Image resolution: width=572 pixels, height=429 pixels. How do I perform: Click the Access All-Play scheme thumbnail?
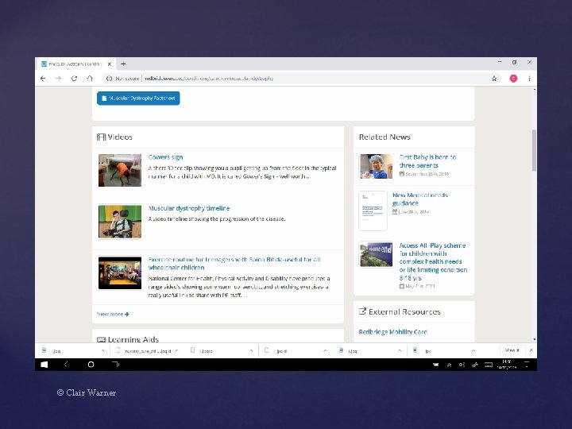pos(376,254)
